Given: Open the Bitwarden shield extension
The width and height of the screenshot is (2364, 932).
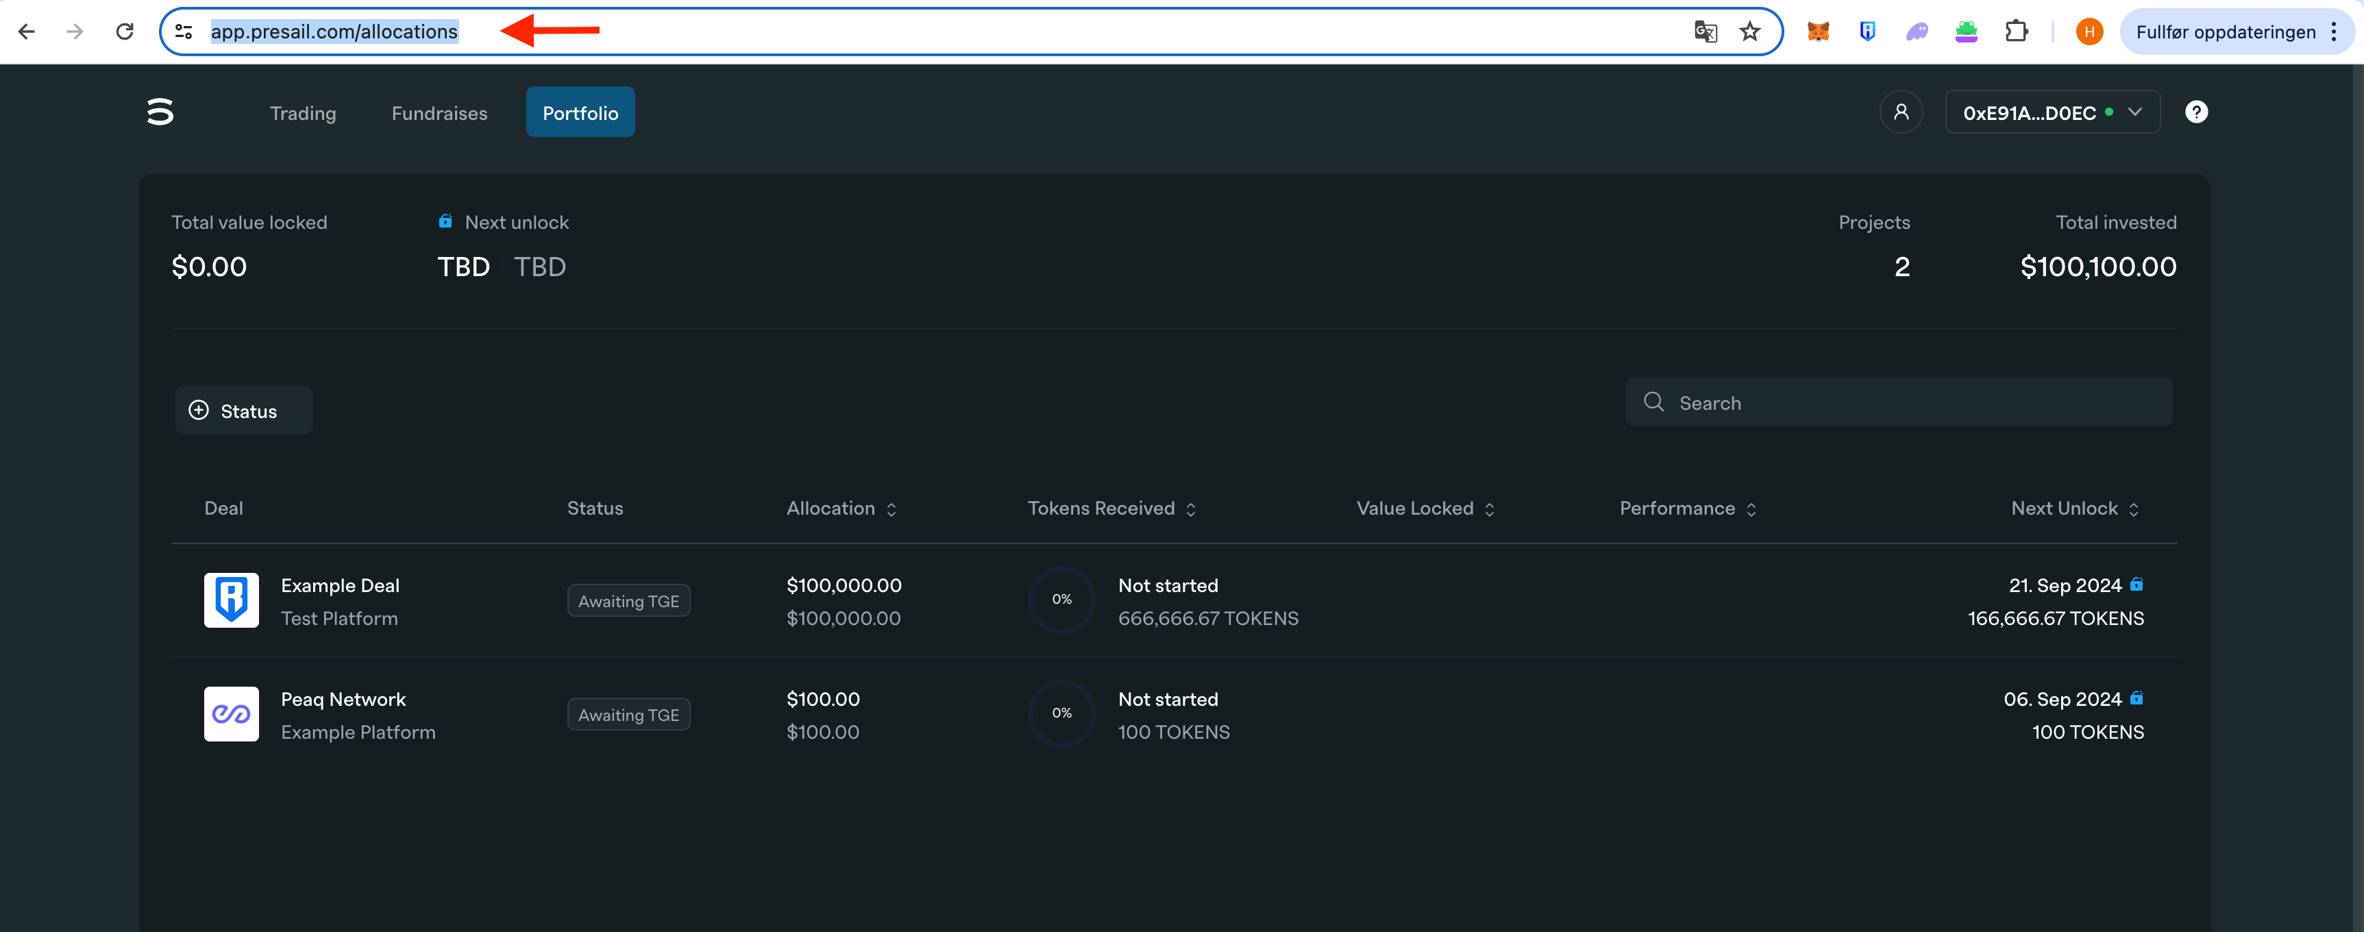Looking at the screenshot, I should pyautogui.click(x=1867, y=32).
